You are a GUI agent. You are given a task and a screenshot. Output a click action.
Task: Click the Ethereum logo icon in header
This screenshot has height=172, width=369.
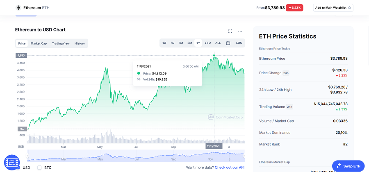[x=18, y=8]
